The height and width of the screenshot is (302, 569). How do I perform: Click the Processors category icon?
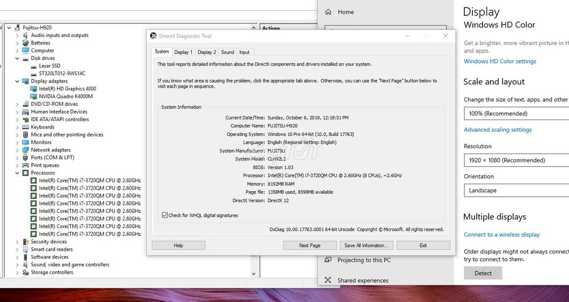pos(26,173)
